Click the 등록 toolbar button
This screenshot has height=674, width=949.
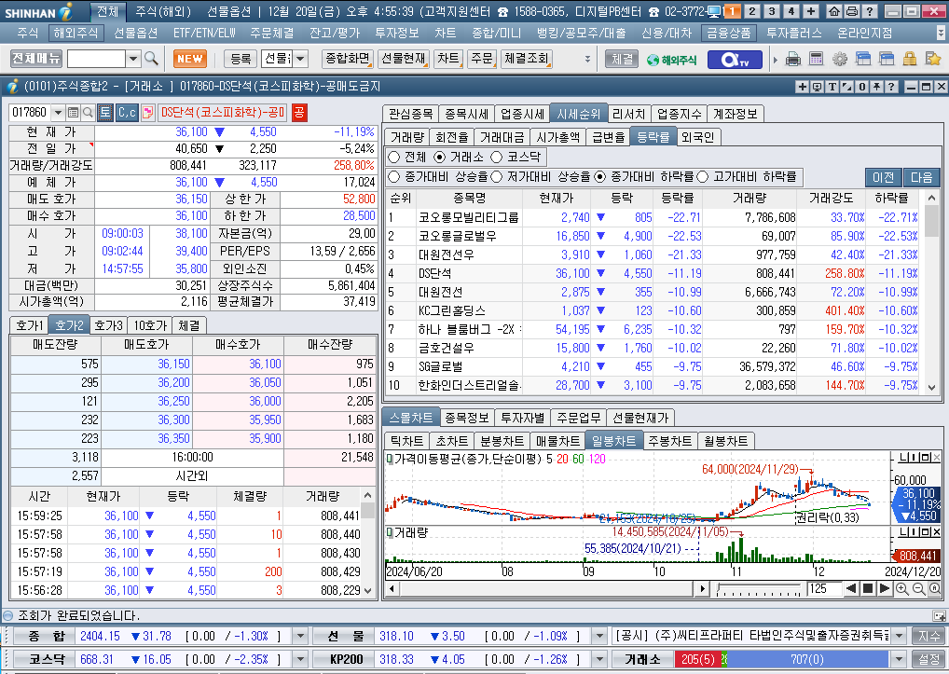(241, 59)
